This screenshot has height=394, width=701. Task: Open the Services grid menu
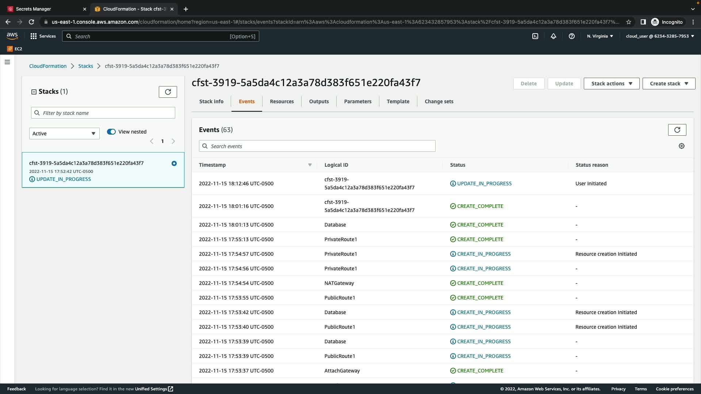pos(43,36)
